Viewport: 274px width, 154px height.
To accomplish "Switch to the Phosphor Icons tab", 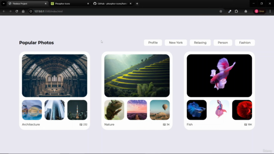I will [70, 3].
